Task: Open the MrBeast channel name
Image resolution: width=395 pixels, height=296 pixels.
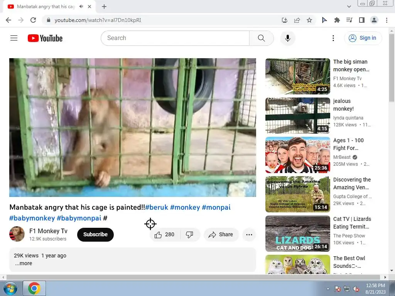Action: (342, 157)
